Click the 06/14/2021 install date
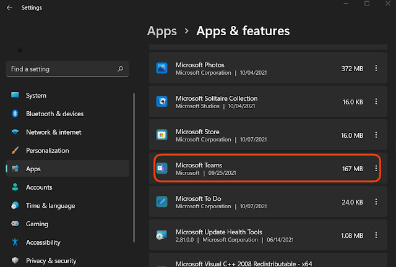396x267 pixels. pyautogui.click(x=280, y=240)
